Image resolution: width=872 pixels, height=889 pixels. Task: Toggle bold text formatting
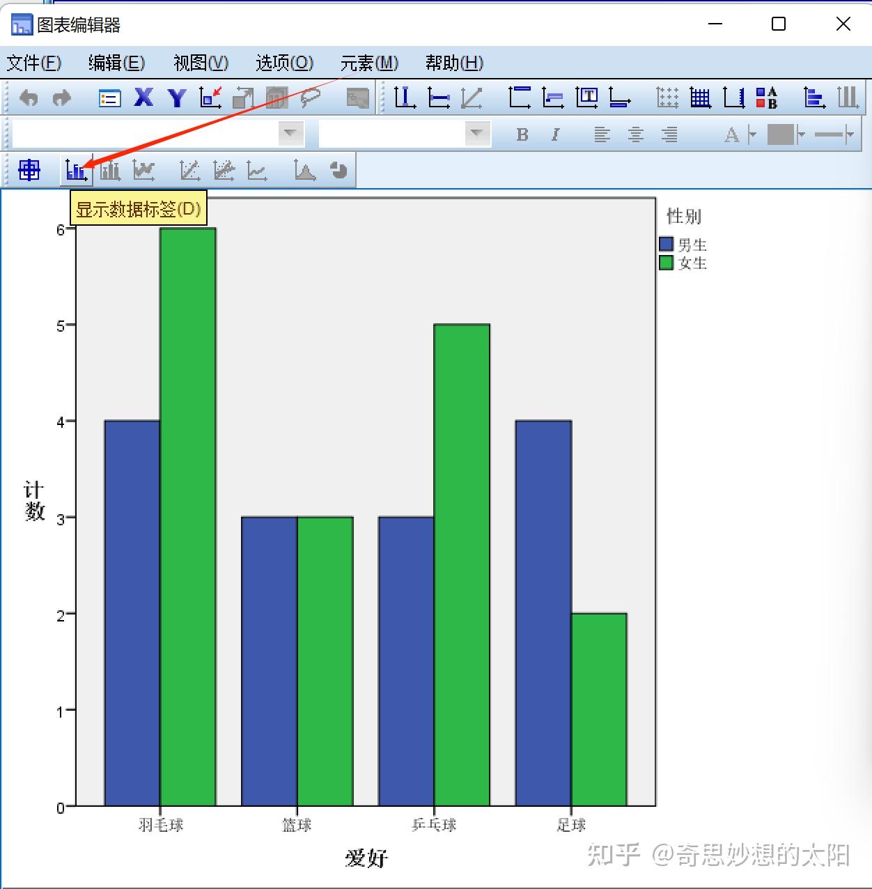click(x=521, y=134)
